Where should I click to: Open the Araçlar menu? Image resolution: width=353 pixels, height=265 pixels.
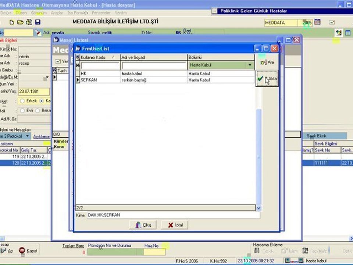[57, 13]
